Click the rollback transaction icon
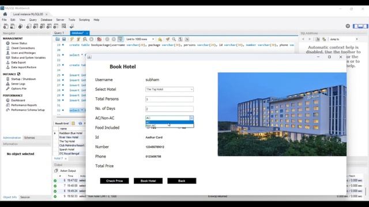 [114, 39]
